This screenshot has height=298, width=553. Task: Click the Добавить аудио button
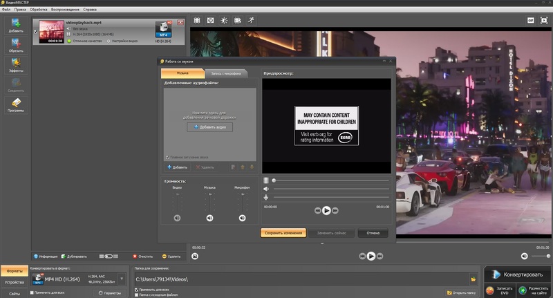(210, 127)
